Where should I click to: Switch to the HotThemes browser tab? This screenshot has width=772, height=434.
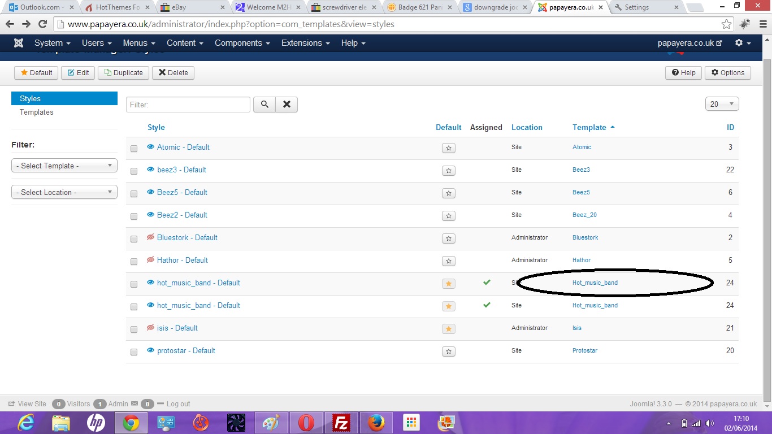[x=118, y=7]
